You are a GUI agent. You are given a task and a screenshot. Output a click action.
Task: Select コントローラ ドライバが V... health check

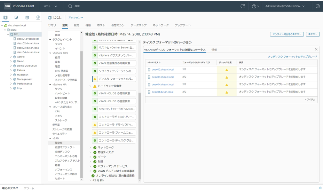(x=114, y=125)
